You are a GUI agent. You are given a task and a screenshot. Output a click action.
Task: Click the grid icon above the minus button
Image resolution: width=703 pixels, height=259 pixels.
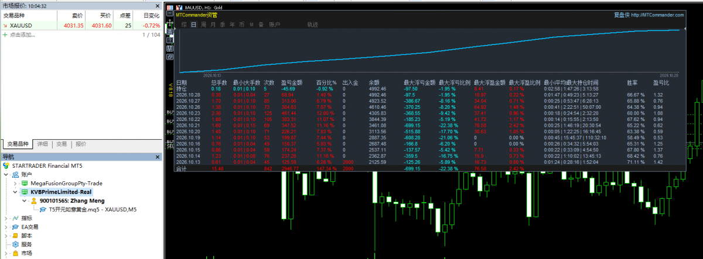[x=170, y=7]
